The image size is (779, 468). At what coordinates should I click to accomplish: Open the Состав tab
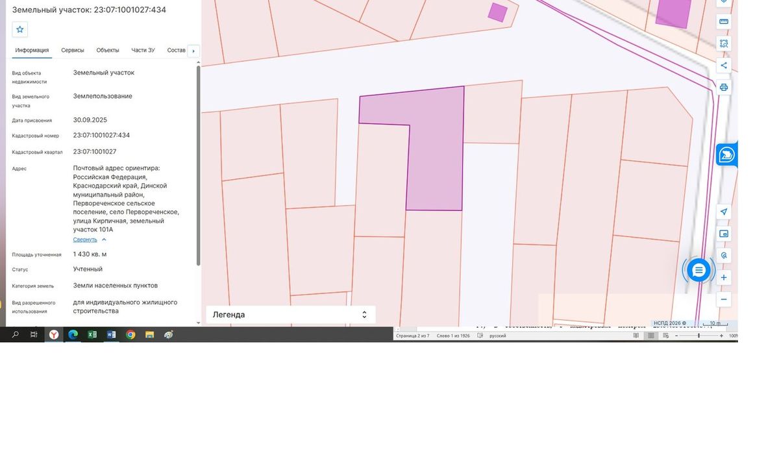(x=176, y=50)
